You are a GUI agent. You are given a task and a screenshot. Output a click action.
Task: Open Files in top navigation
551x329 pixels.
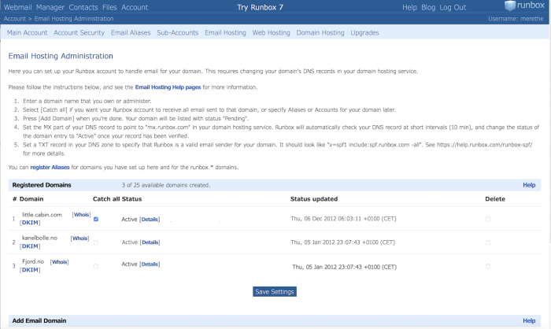[109, 7]
